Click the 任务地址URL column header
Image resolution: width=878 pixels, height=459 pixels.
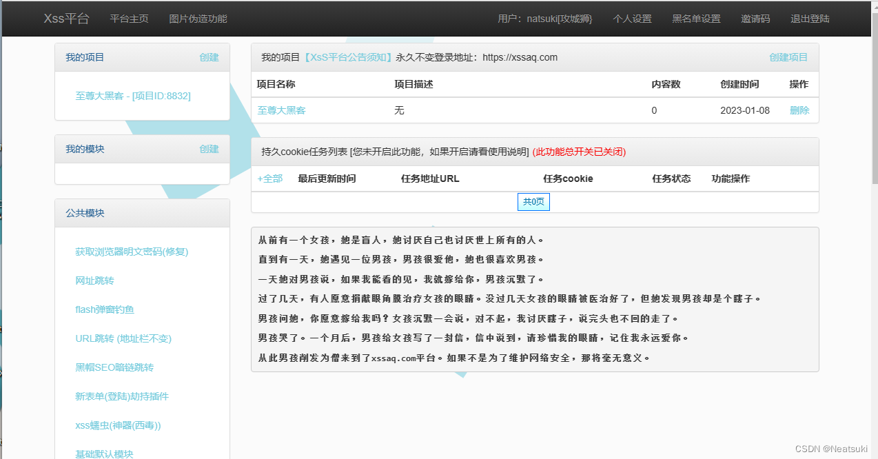coord(430,178)
